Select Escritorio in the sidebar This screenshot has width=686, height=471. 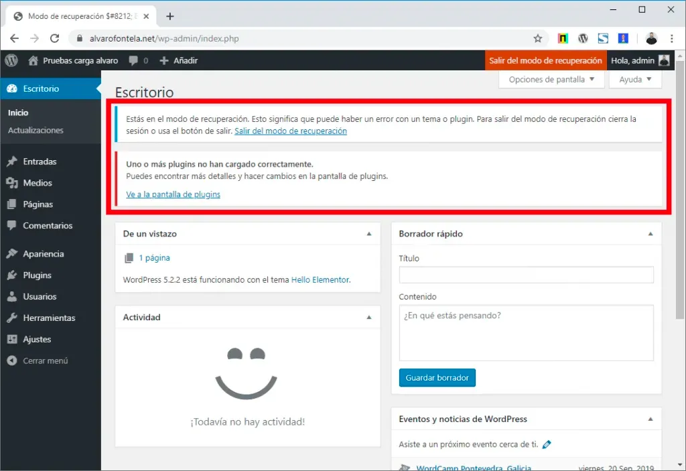(x=50, y=88)
